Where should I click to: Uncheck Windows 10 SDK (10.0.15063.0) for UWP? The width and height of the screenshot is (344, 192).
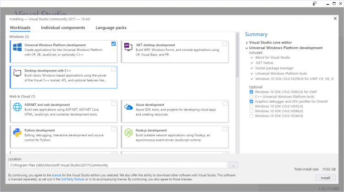tap(251, 92)
